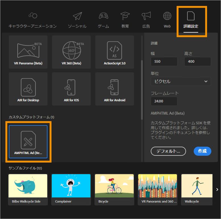Show next sample files with right chevron
The image size is (221, 219).
(217, 189)
